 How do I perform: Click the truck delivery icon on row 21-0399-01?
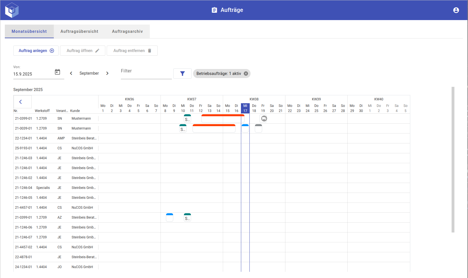(264, 118)
